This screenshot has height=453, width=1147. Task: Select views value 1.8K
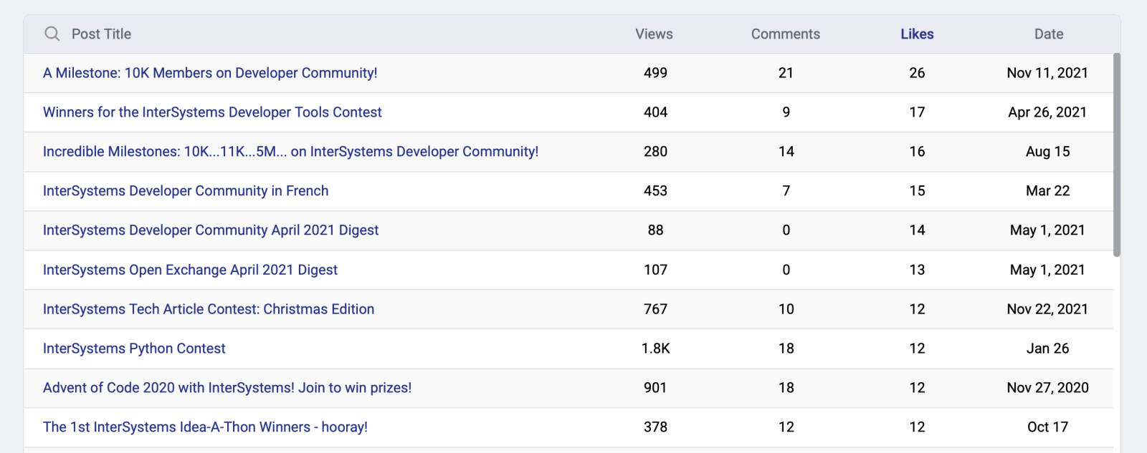(655, 349)
